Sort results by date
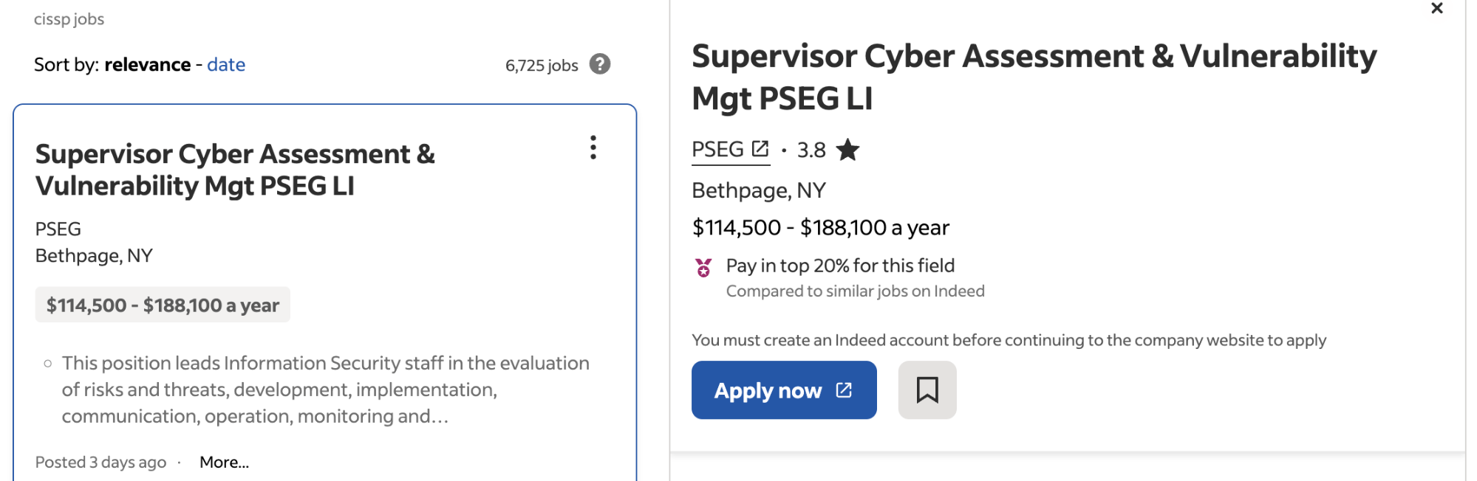 (226, 64)
